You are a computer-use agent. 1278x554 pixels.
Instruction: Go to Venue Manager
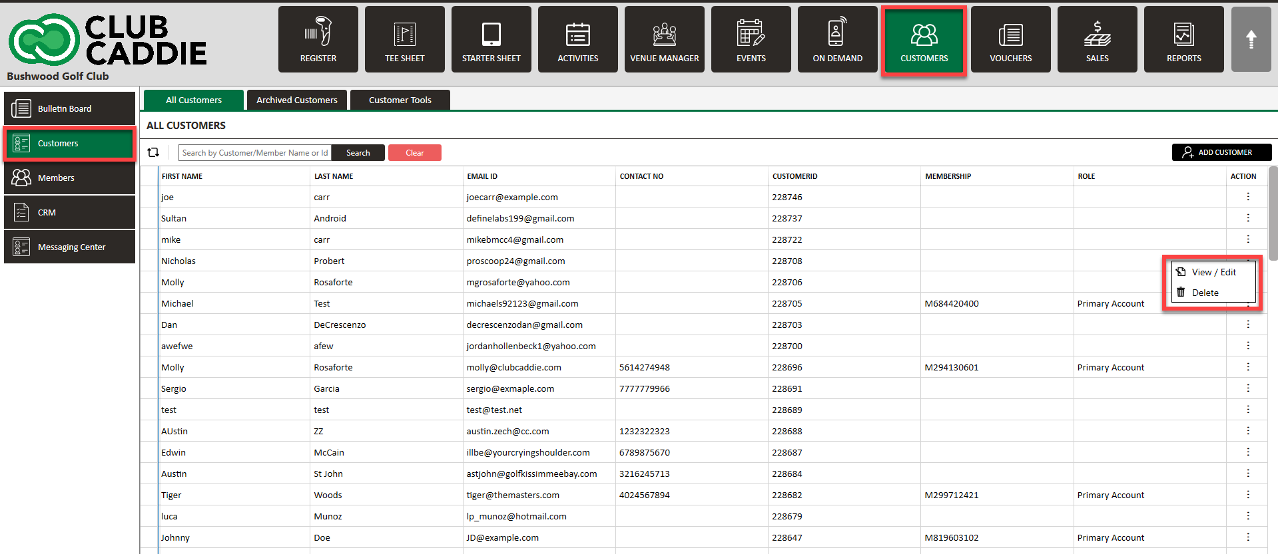(664, 39)
